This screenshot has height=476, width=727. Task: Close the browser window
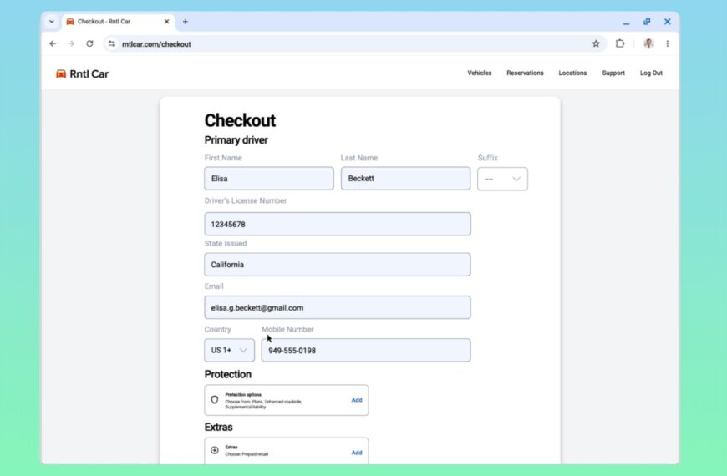667,22
